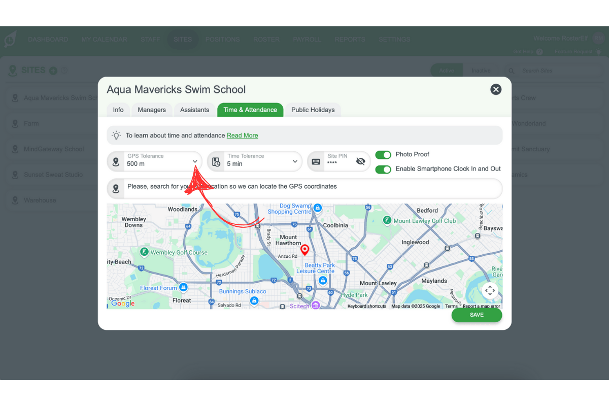Click the Mount Lawley Golf Club icon
The height and width of the screenshot is (406, 609).
(x=387, y=220)
